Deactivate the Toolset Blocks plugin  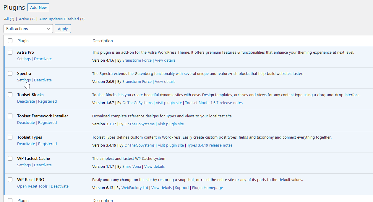pos(26,101)
